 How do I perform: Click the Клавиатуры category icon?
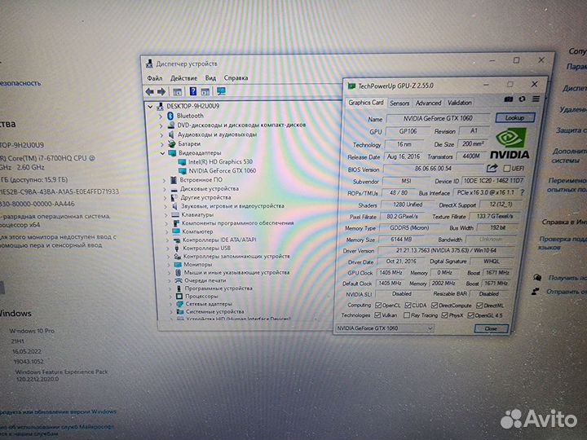[x=175, y=215]
